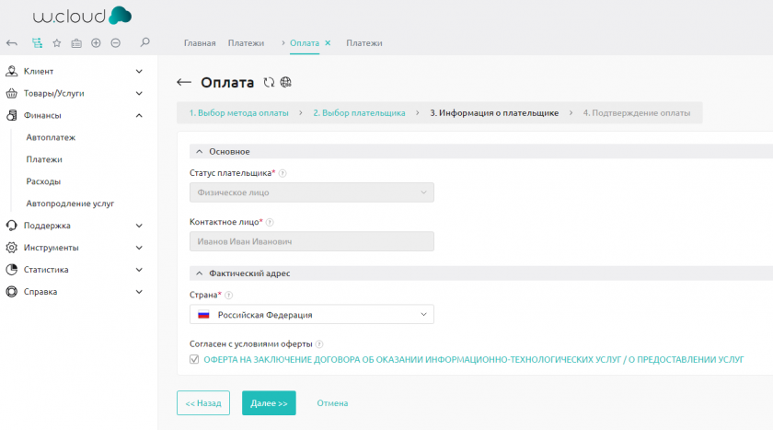Switch to the Главная tab
The image size is (773, 430).
[x=200, y=42]
